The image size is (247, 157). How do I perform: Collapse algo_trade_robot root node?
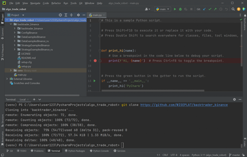point(7,20)
